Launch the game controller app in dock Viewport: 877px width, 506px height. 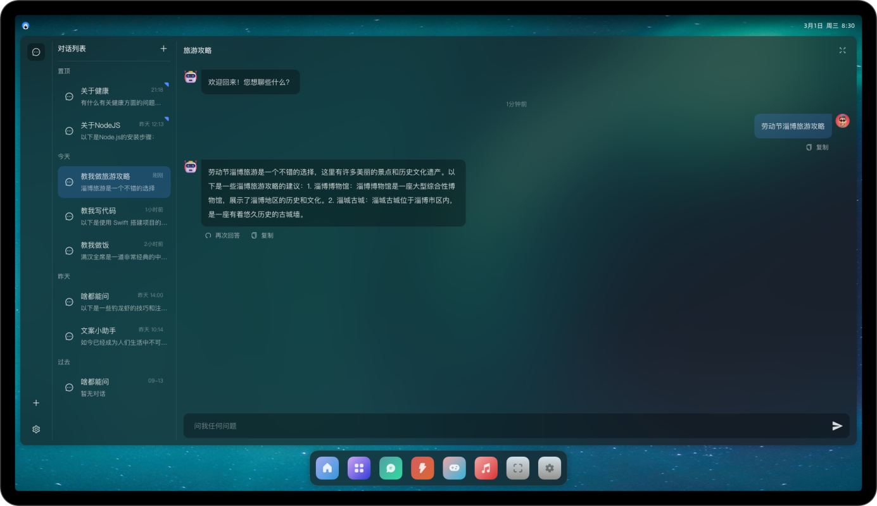tap(454, 468)
